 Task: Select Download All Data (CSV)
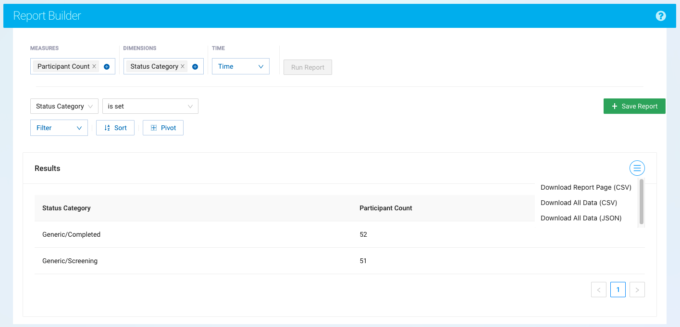[x=579, y=203]
